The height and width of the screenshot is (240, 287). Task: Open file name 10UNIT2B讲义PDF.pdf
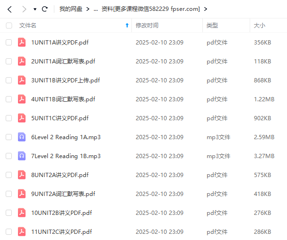pos(61,213)
